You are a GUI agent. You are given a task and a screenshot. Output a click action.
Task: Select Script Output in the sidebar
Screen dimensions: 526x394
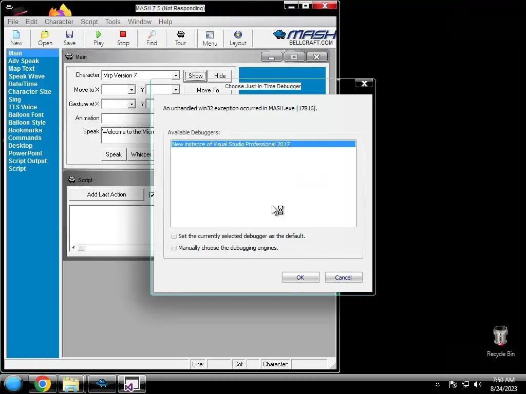tap(28, 161)
